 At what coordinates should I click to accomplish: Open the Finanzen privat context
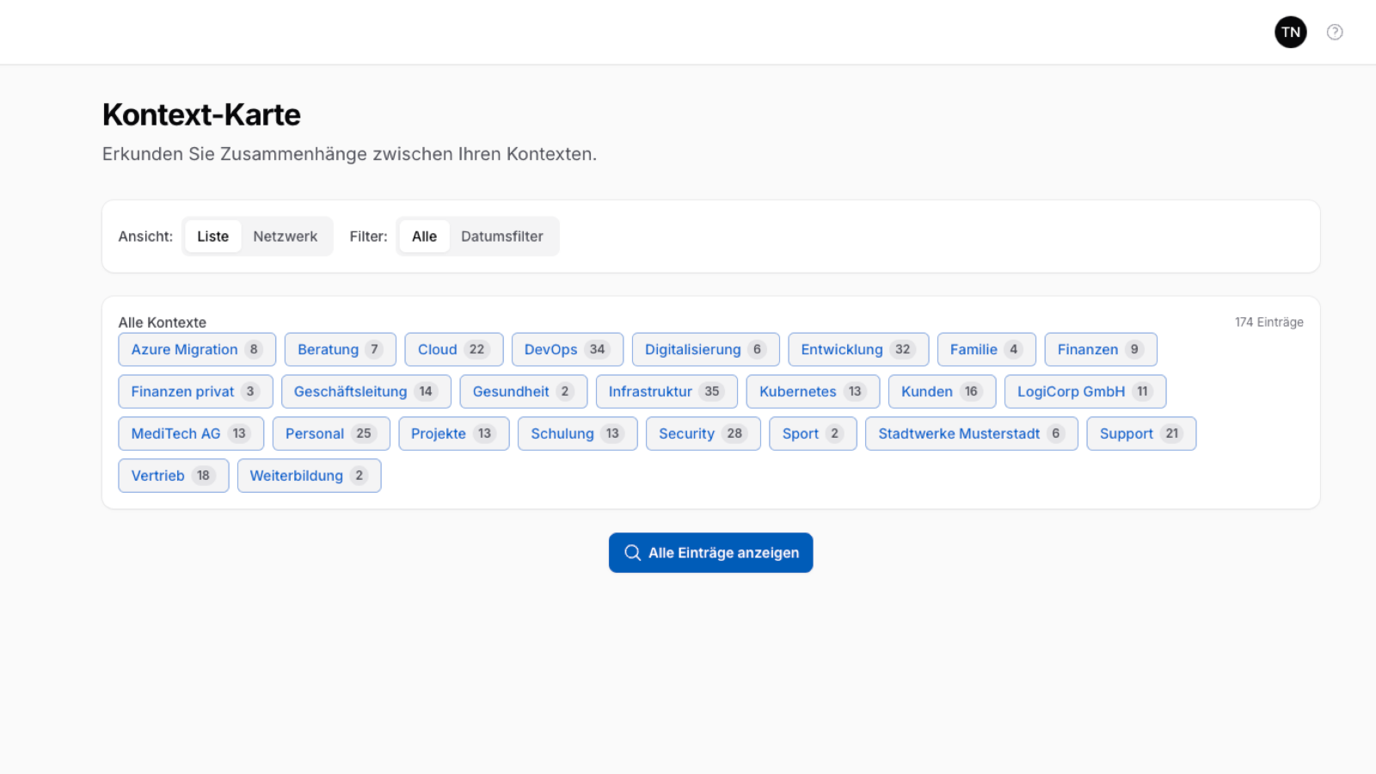click(x=194, y=392)
